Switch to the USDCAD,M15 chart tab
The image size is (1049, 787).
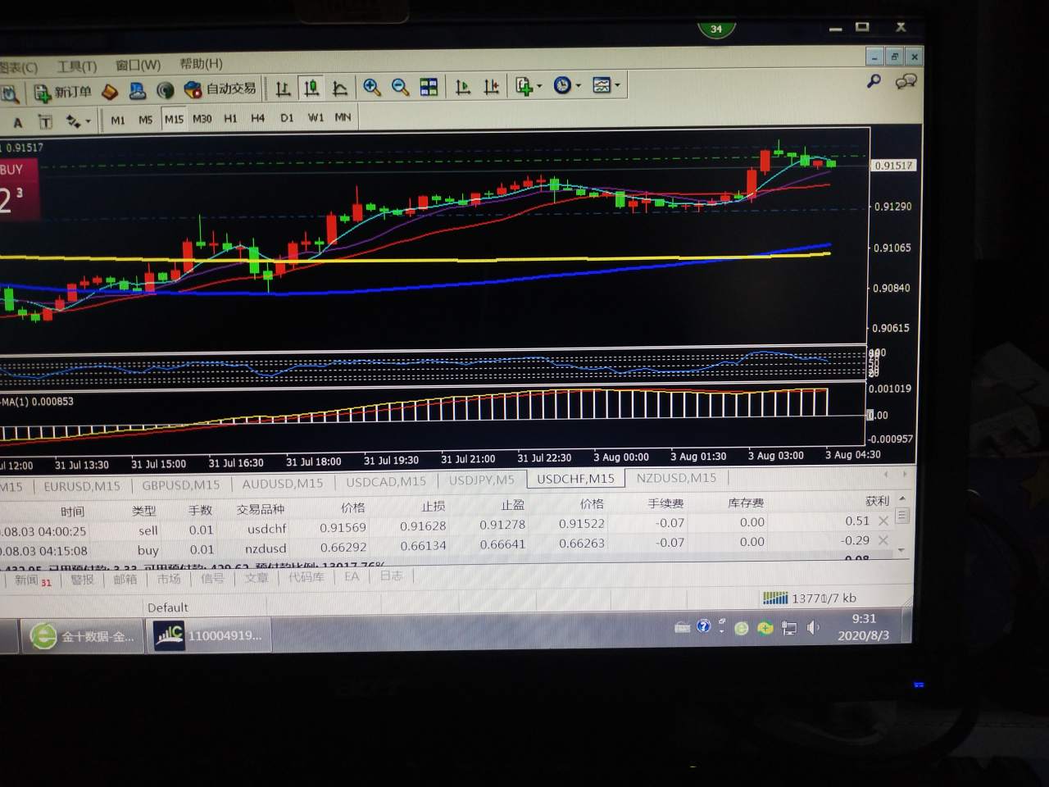385,481
